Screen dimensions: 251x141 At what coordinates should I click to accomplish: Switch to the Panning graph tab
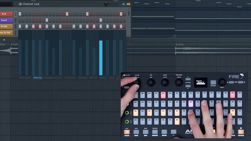coord(83,78)
